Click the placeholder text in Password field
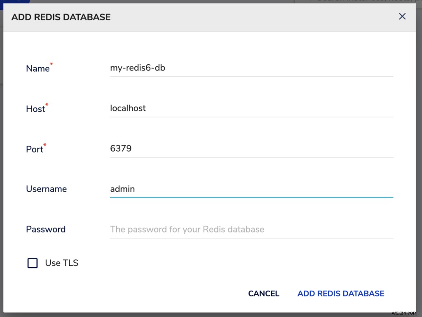422x317 pixels. click(x=187, y=229)
